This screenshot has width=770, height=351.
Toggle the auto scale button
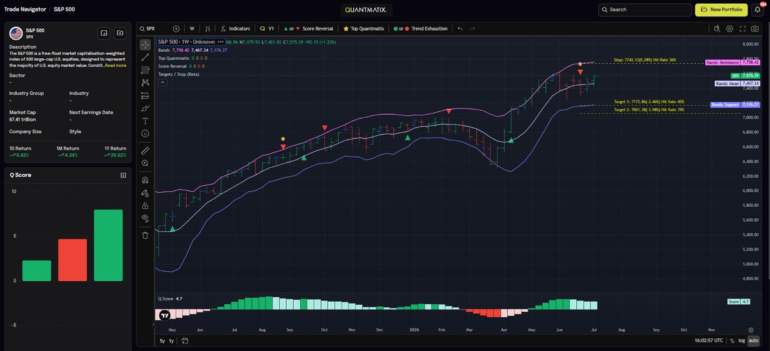pyautogui.click(x=754, y=341)
